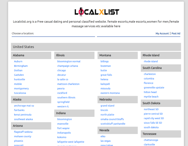Viewport: 188px width, 146px height.
Task: Select myrtle beach
Action: tap(151, 97)
